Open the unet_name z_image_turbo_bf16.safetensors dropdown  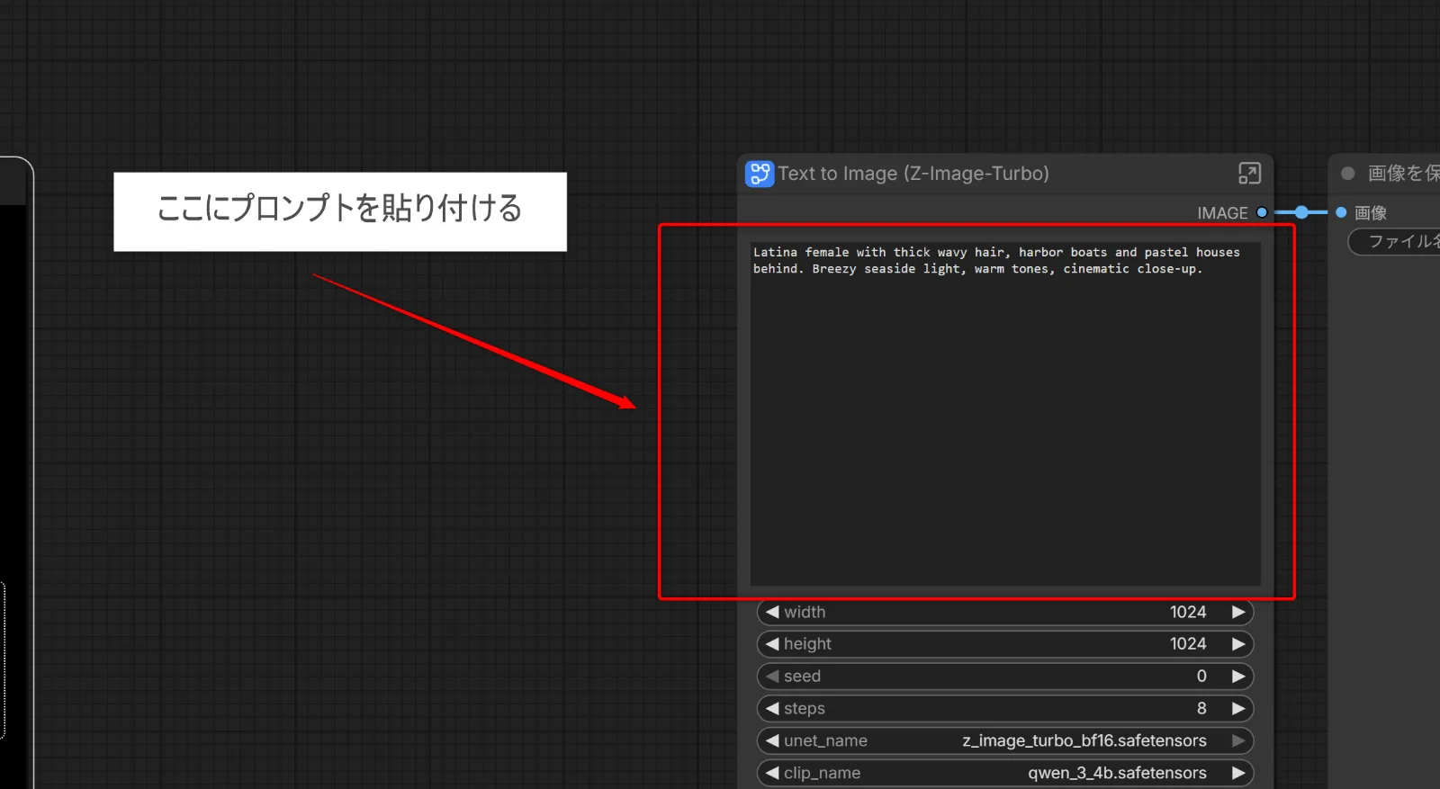pos(1005,741)
